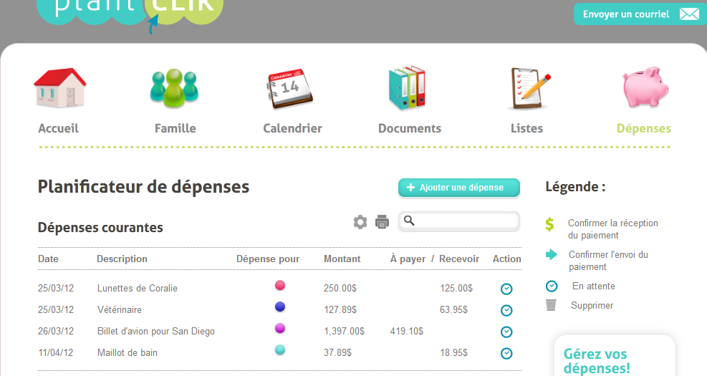Viewport: 707px width, 376px height.
Task: Click Ajouter une dépense button
Action: tap(458, 188)
